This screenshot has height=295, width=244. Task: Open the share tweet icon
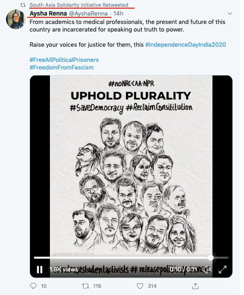coord(196,286)
